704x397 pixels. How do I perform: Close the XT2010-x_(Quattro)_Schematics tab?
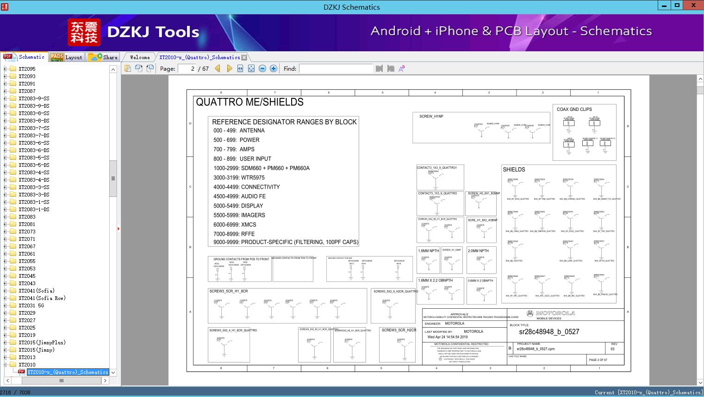pos(244,57)
